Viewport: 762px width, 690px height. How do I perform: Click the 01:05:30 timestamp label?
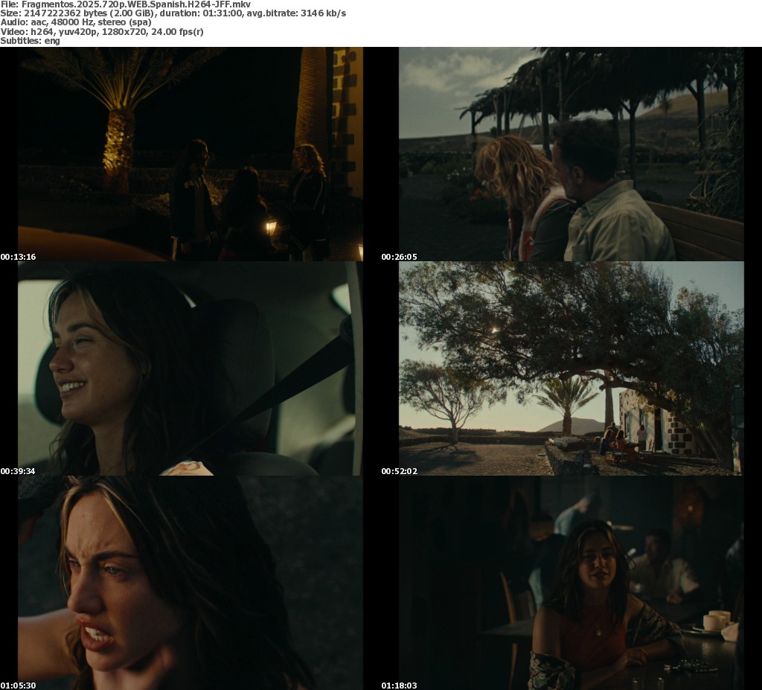18,686
